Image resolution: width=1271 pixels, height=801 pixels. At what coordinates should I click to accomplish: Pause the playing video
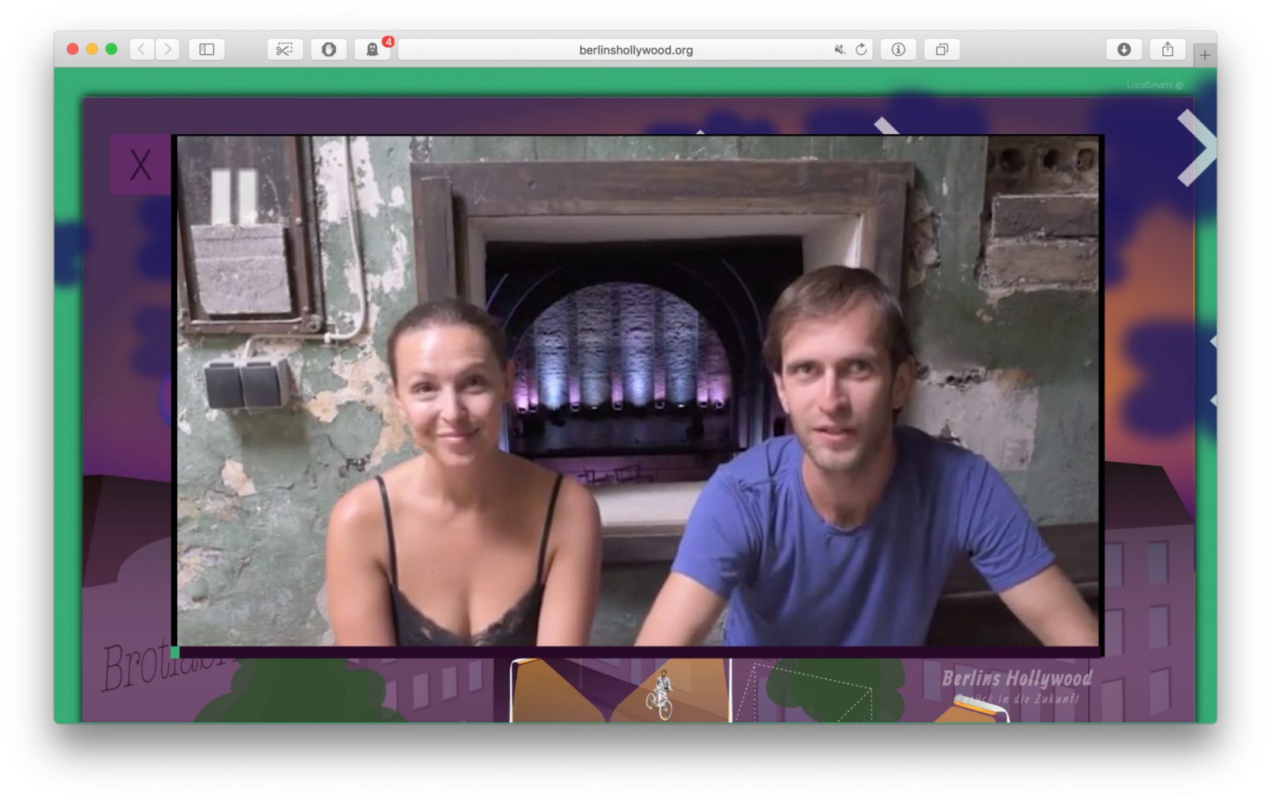(234, 196)
